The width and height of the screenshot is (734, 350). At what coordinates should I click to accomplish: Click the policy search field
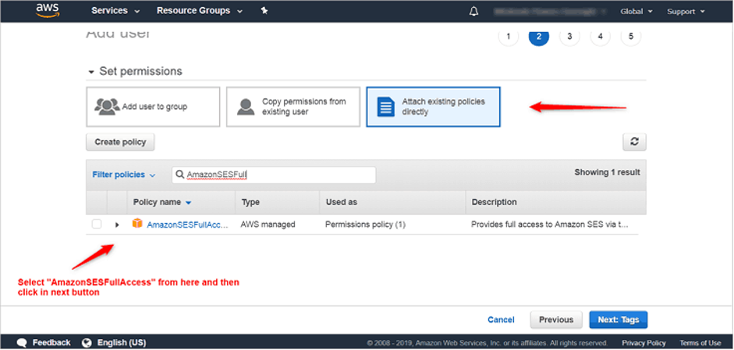coord(274,175)
